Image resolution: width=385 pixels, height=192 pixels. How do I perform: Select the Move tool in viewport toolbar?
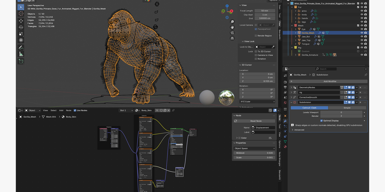point(21,20)
